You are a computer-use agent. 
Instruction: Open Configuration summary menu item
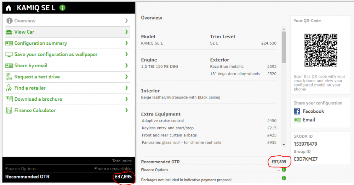tap(68, 43)
